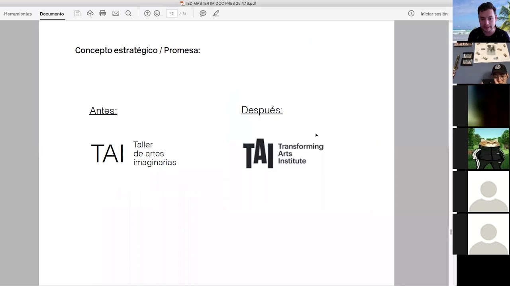Image resolution: width=510 pixels, height=286 pixels.
Task: Click Iniciar sesión link
Action: 434,14
